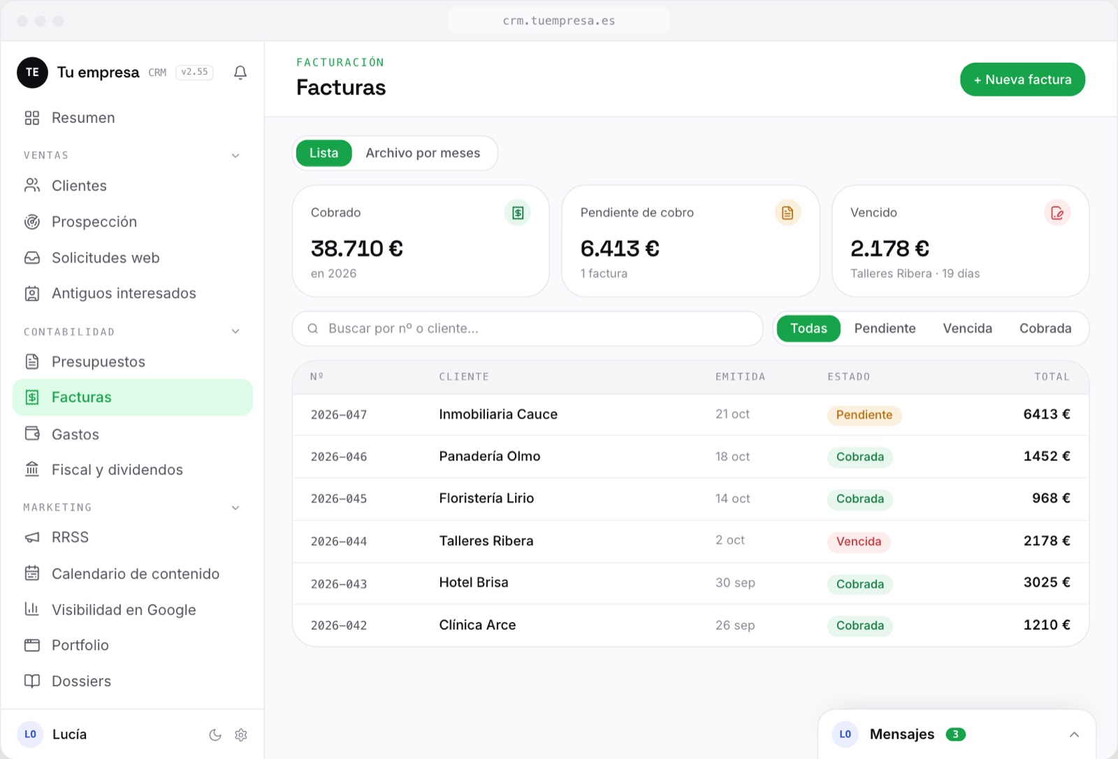Open notifications bell icon
Viewport: 1118px width, 759px height.
click(x=240, y=73)
